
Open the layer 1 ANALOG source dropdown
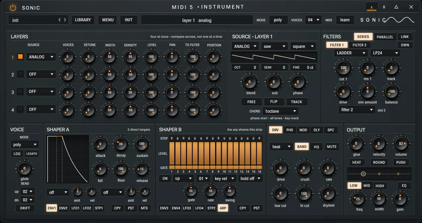41,57
